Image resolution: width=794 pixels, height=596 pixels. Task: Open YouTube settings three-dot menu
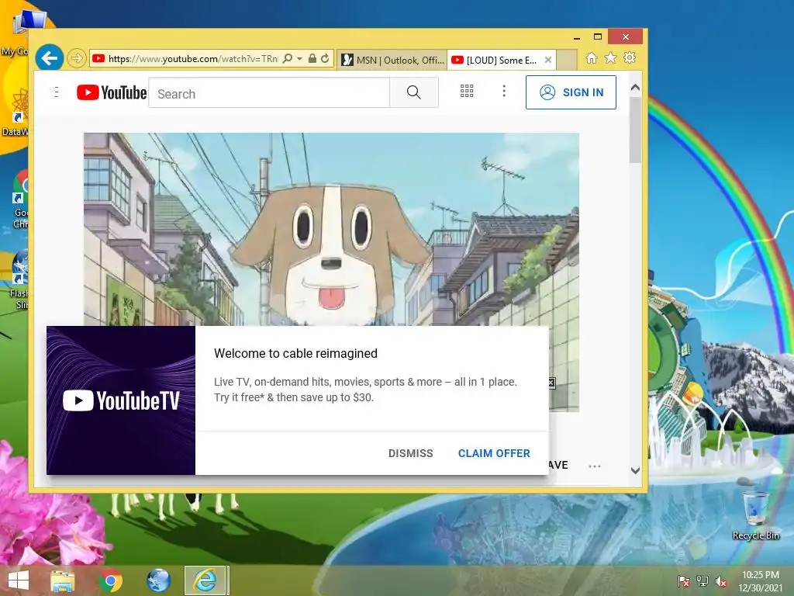pos(504,92)
